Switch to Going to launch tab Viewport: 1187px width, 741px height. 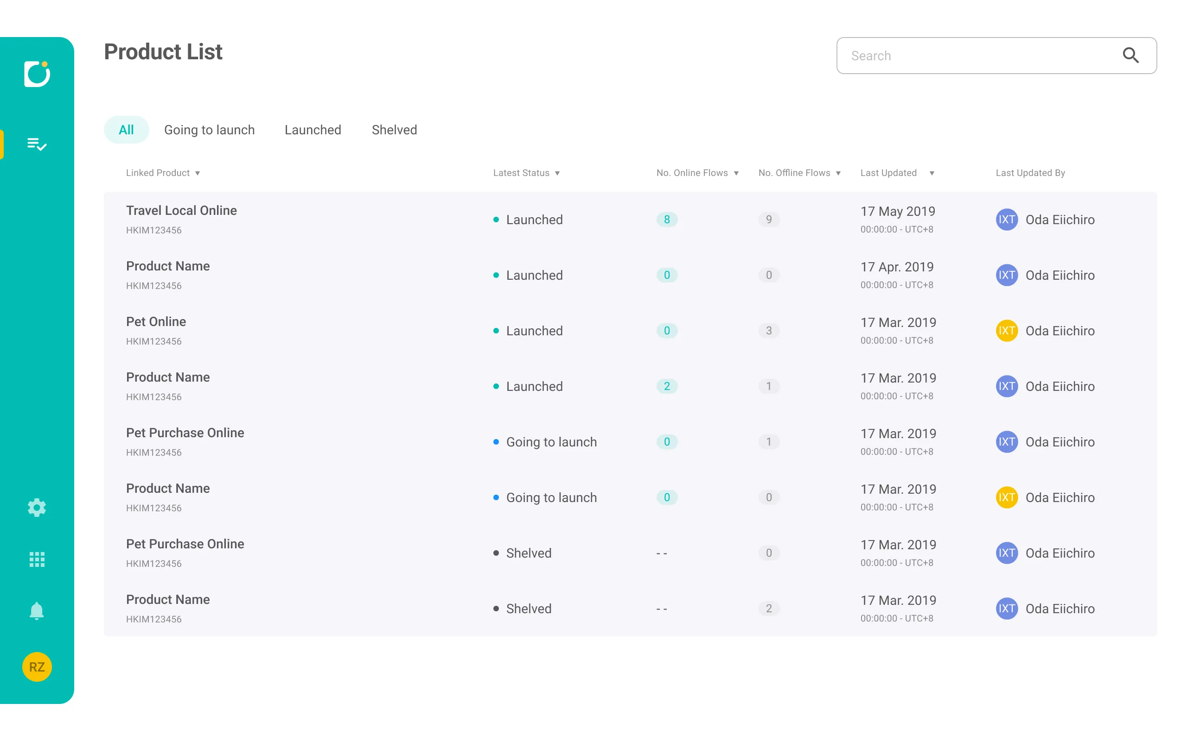209,130
